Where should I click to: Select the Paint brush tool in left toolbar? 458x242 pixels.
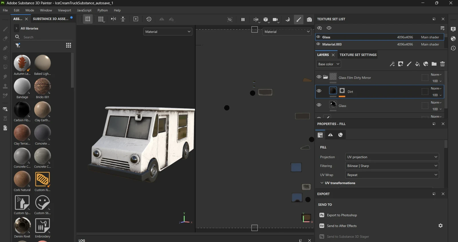(x=5, y=29)
